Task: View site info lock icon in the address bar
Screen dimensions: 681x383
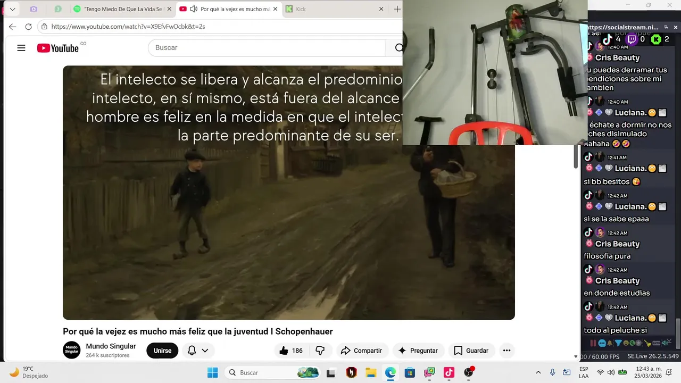Action: (x=44, y=26)
